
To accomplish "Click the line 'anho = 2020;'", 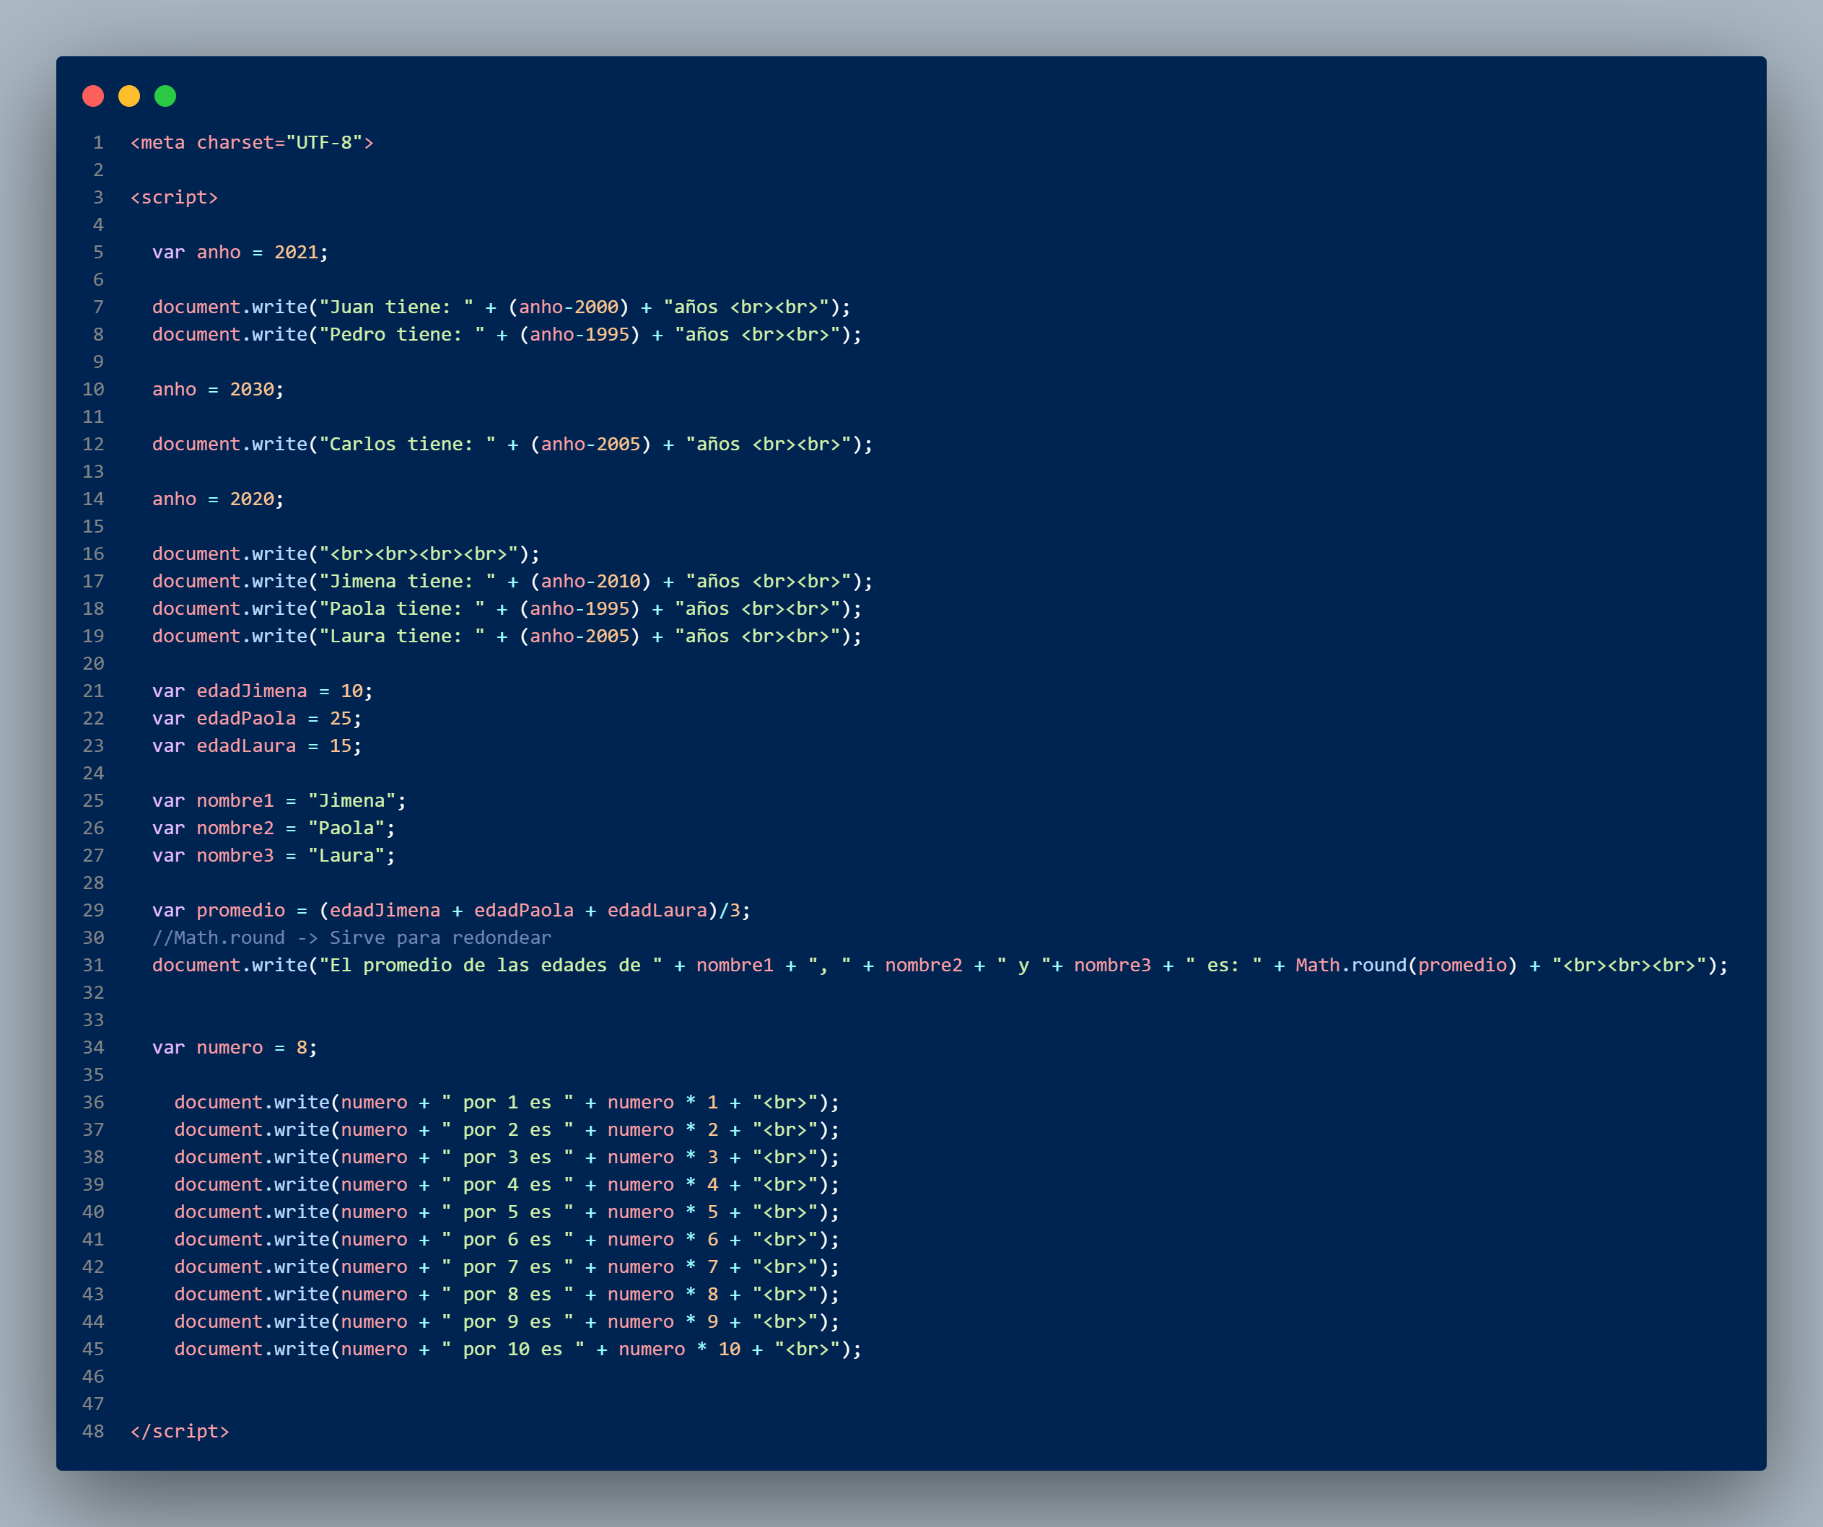I will (x=218, y=498).
